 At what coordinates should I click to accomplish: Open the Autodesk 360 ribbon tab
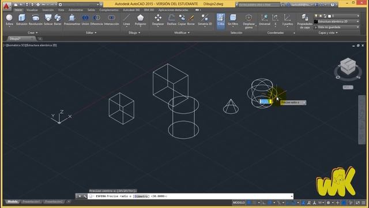(x=131, y=10)
